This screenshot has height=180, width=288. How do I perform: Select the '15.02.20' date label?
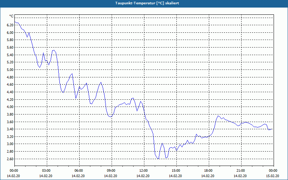tap(273, 176)
